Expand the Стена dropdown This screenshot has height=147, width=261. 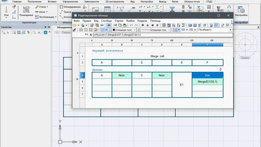pyautogui.click(x=47, y=7)
